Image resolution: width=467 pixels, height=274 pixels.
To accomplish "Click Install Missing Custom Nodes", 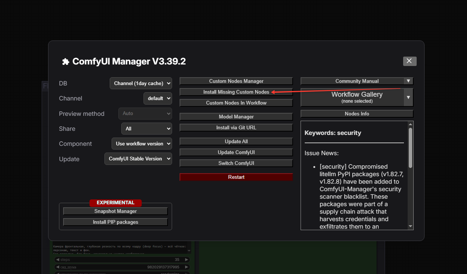I will (x=236, y=92).
